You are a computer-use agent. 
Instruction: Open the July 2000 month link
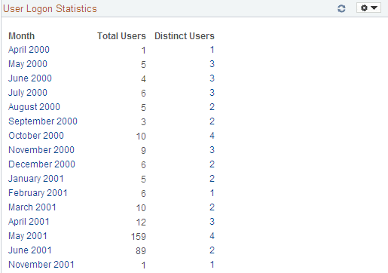pyautogui.click(x=28, y=93)
